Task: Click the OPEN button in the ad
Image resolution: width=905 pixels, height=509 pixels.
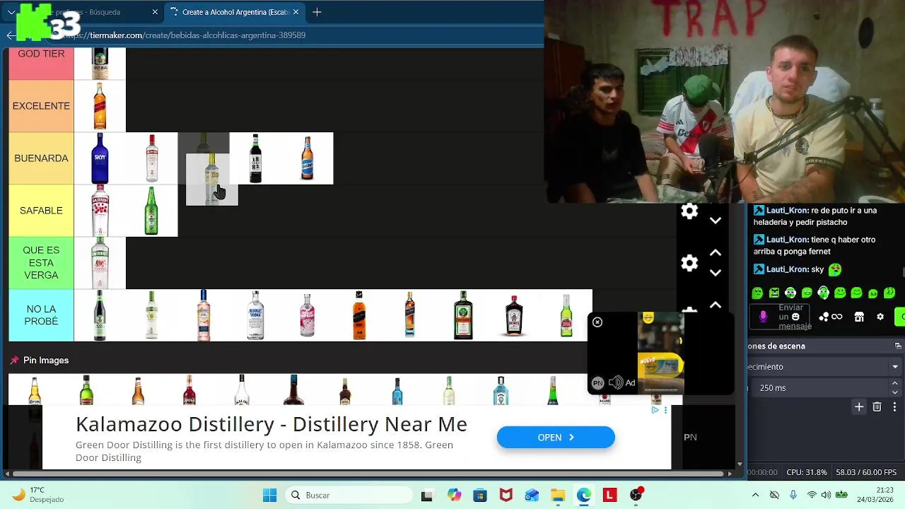Action: click(556, 438)
